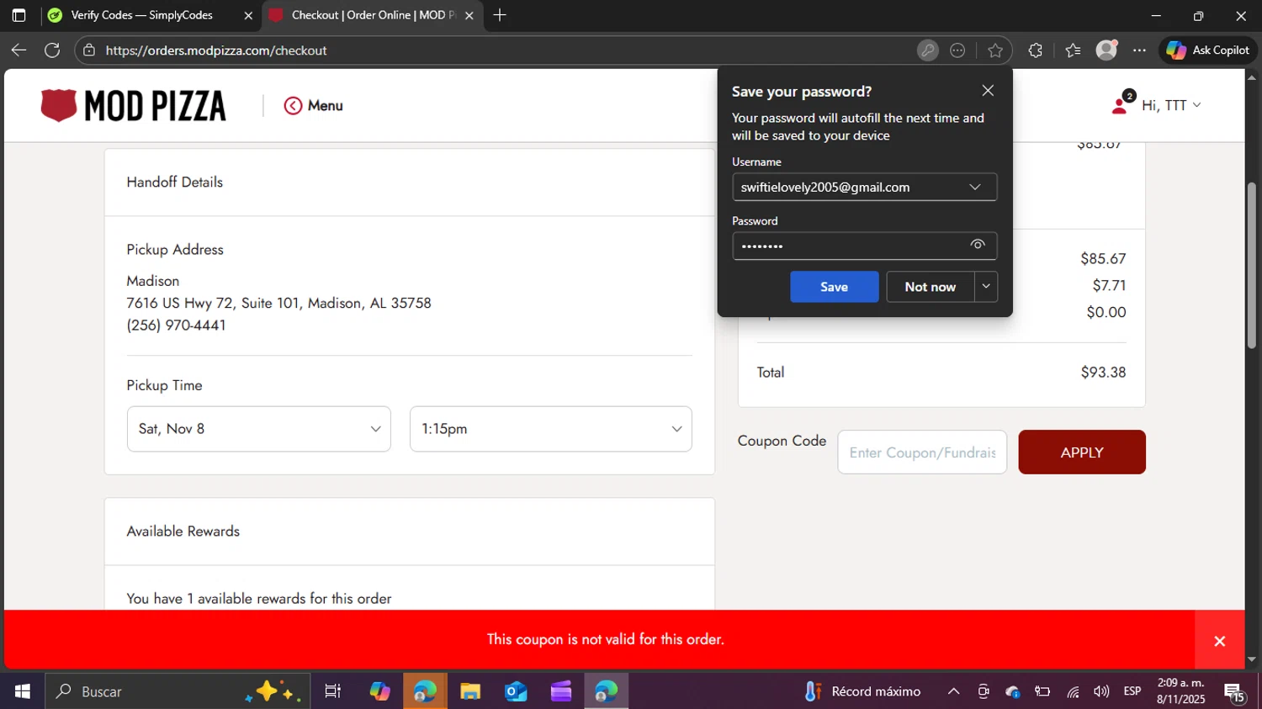Click the MOD Pizza shield logo
Viewport: 1262px width, 709px height.
(x=59, y=106)
